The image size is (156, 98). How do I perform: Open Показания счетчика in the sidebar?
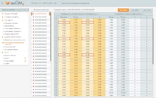pos(11,23)
